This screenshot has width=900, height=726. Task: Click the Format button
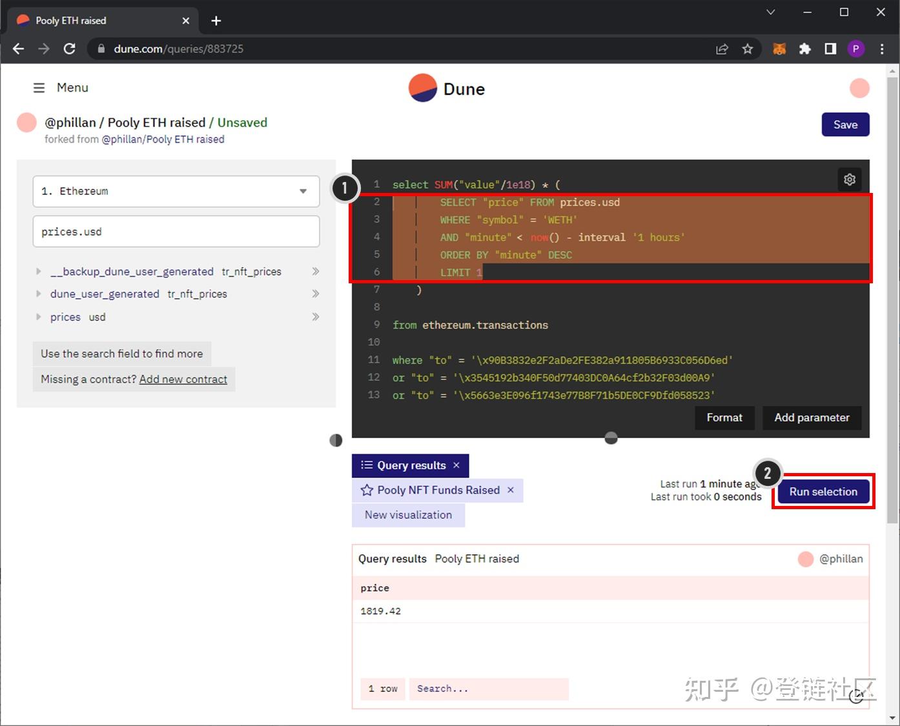pyautogui.click(x=724, y=418)
